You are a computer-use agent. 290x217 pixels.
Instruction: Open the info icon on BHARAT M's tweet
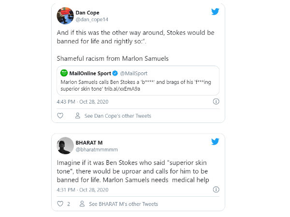coord(216,190)
